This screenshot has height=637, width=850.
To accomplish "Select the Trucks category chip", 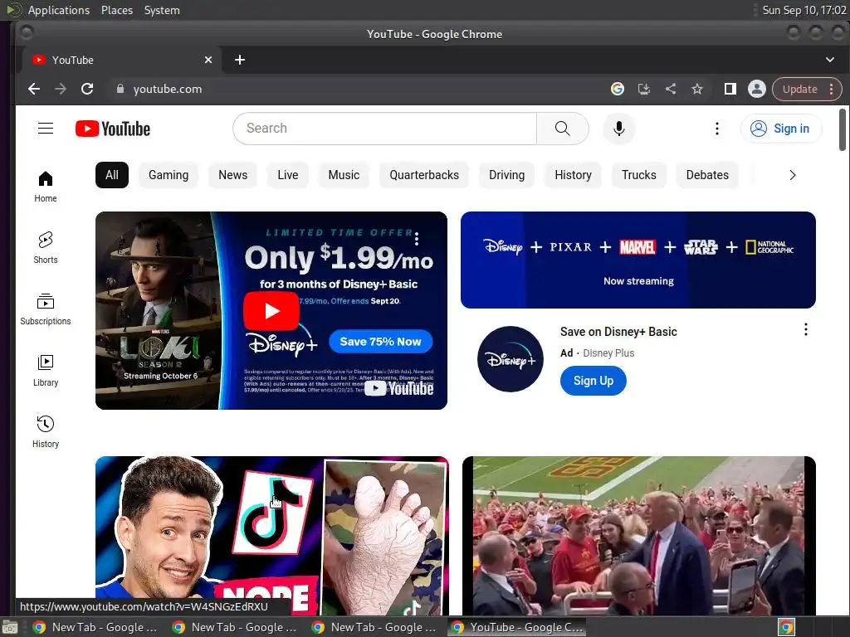I will pyautogui.click(x=638, y=175).
